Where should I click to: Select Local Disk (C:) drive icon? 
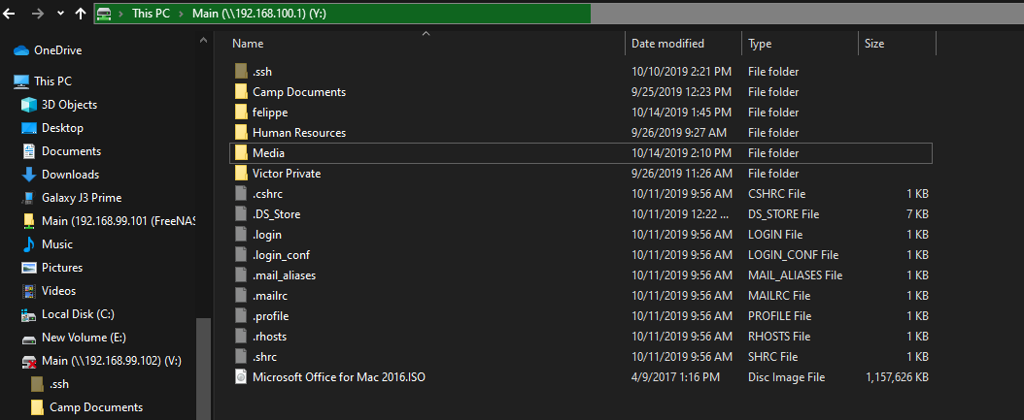[29, 314]
